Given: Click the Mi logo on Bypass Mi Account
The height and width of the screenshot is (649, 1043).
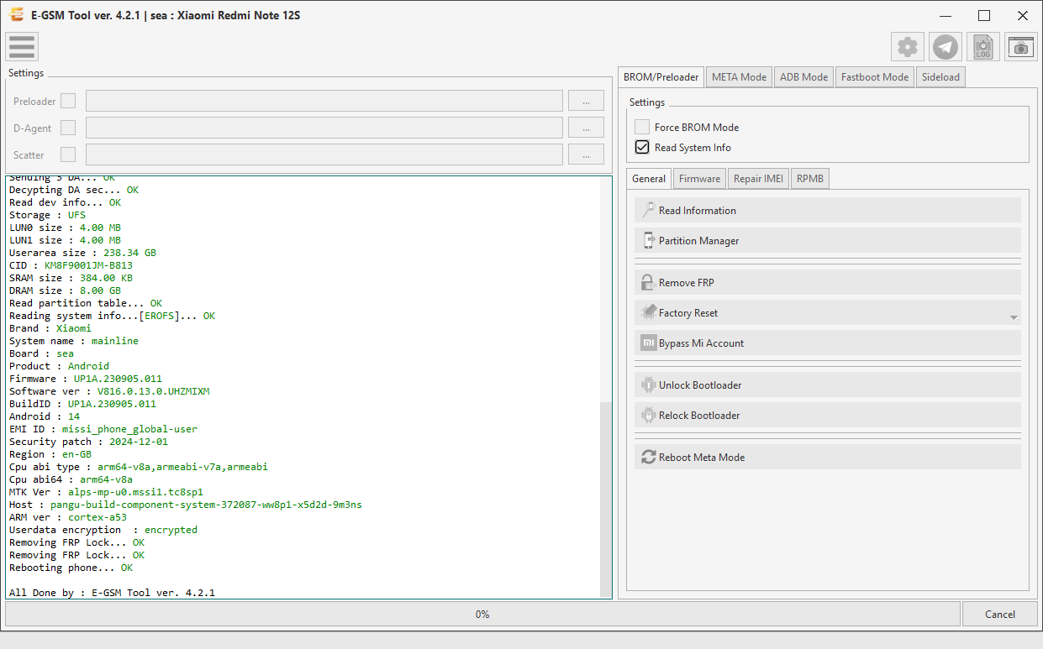Looking at the screenshot, I should (x=649, y=343).
